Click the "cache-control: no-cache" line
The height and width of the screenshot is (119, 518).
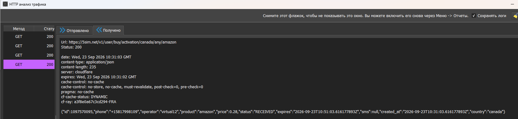83,82
